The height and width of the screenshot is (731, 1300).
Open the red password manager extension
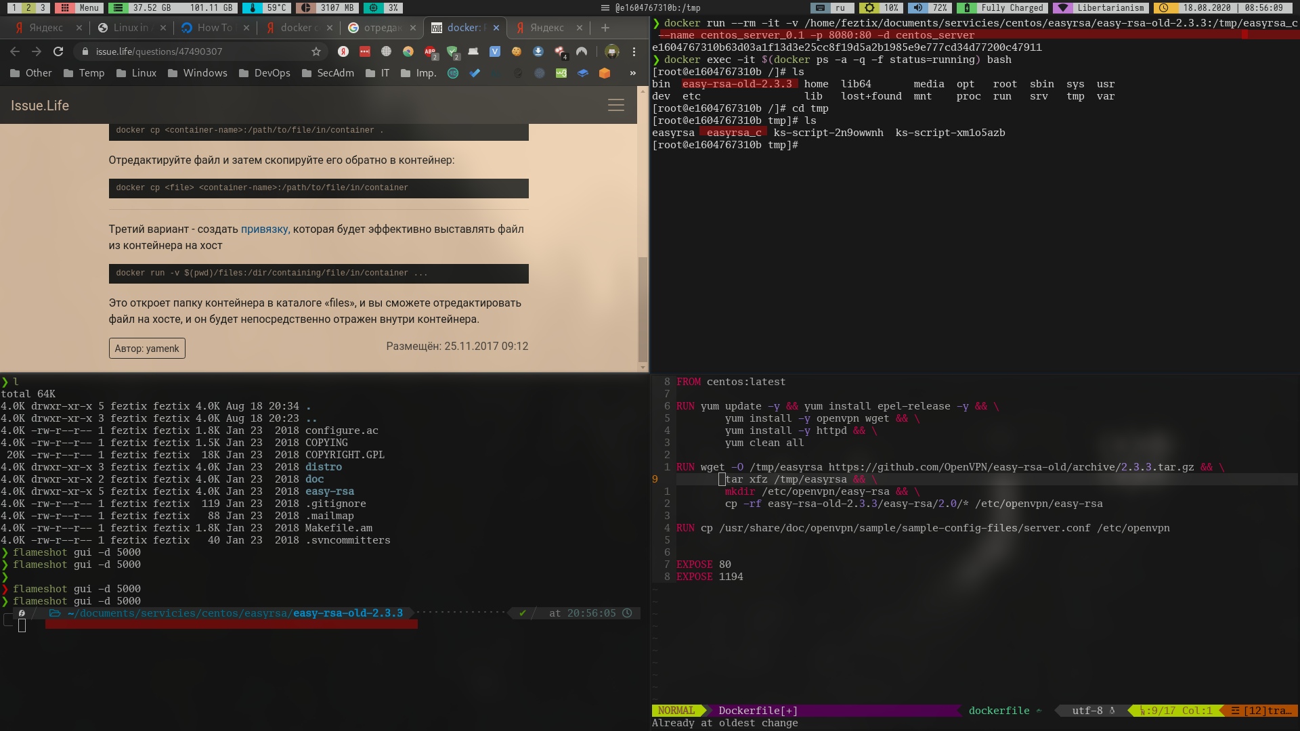pos(365,51)
